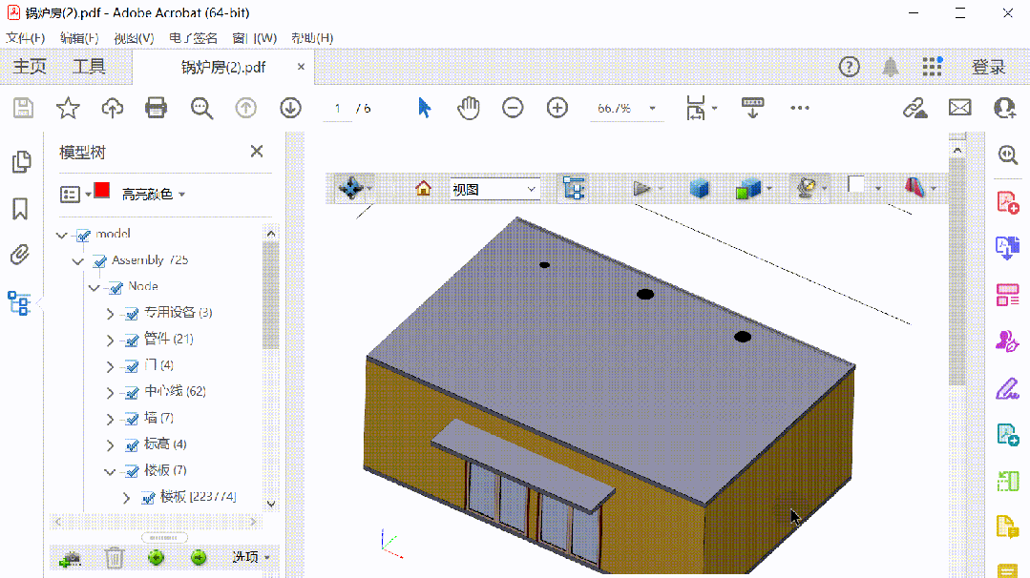Select the Hand pan tool
1030x578 pixels.
pos(468,108)
